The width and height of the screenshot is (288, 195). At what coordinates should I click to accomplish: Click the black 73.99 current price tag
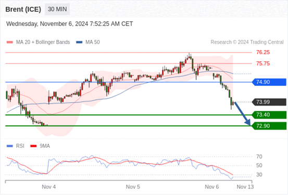click(269, 102)
